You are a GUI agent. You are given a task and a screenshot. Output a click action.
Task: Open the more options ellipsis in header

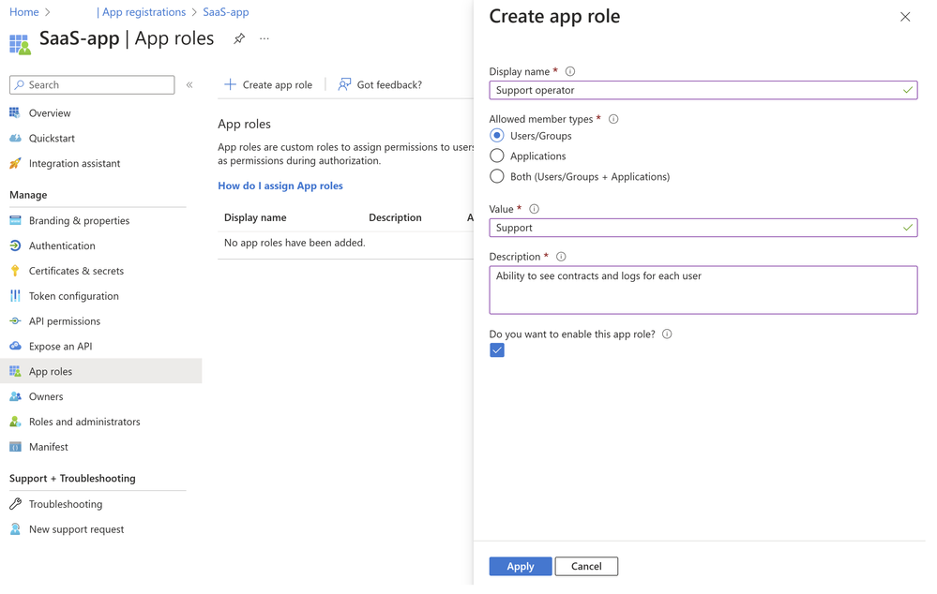point(264,38)
